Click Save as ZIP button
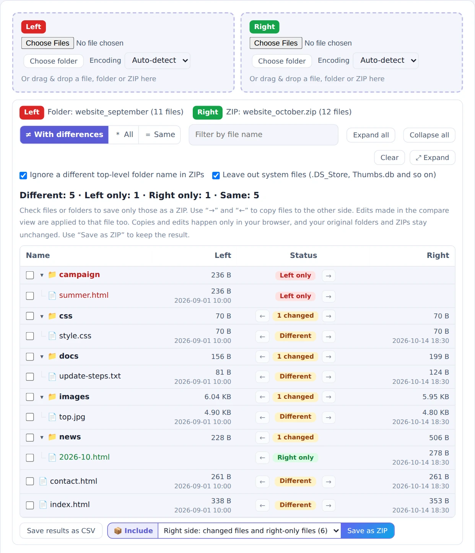This screenshot has height=553, width=475. tap(367, 531)
